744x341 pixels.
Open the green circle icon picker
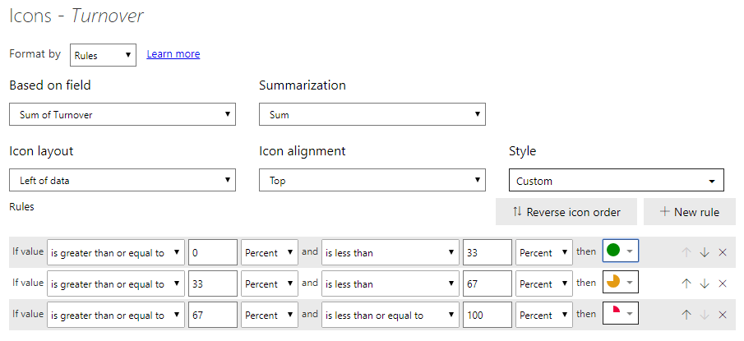[621, 251]
